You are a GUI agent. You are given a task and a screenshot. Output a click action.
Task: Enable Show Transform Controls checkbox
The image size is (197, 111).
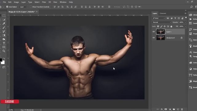coord(31,7)
